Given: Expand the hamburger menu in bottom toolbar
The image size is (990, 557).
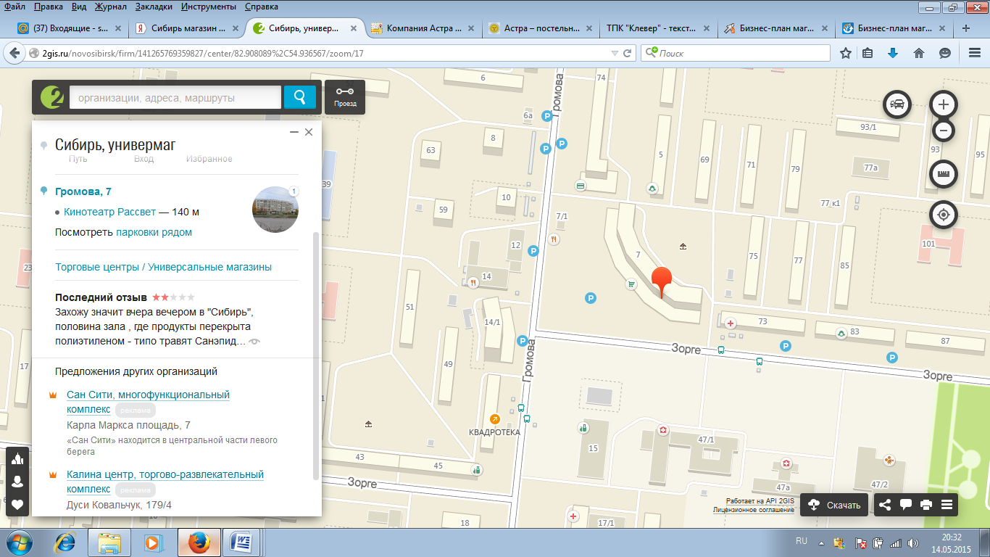Looking at the screenshot, I should click(x=947, y=505).
